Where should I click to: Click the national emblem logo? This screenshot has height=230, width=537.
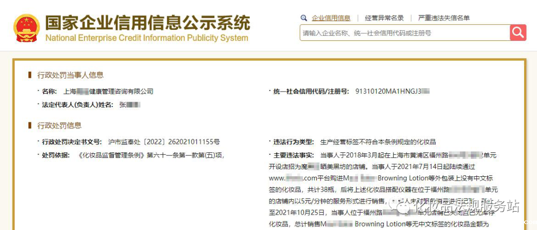(x=26, y=28)
